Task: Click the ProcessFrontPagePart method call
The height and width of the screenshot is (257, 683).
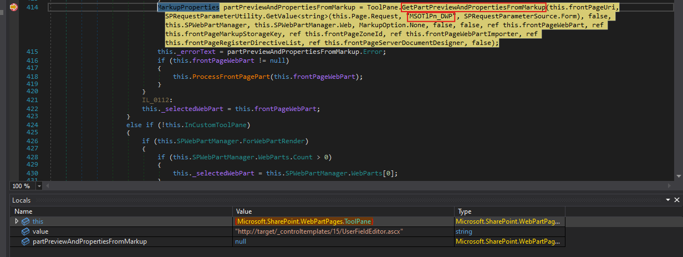Action: (230, 77)
